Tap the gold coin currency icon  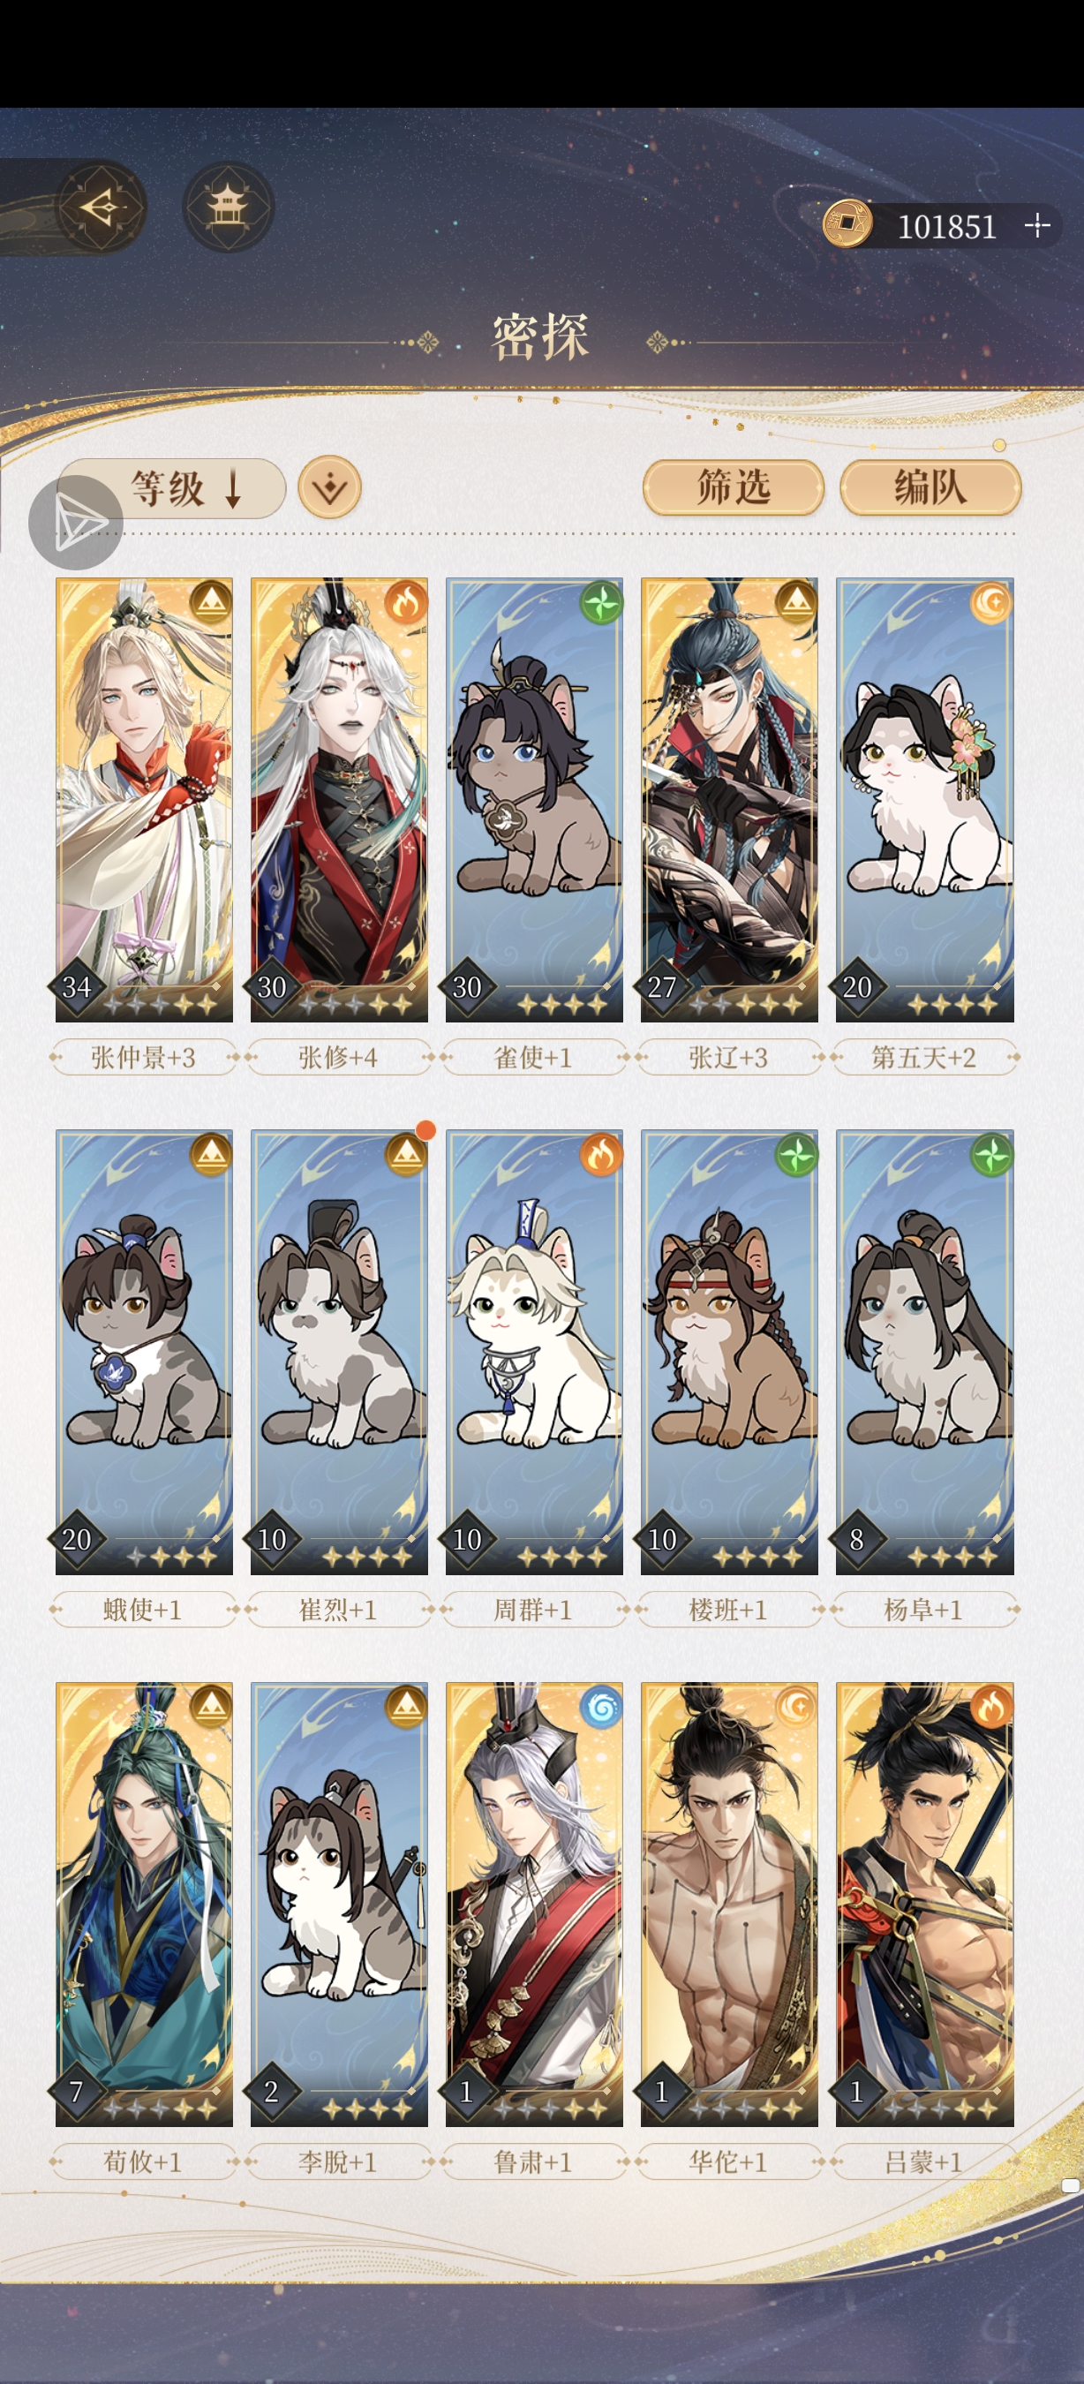coord(847,224)
